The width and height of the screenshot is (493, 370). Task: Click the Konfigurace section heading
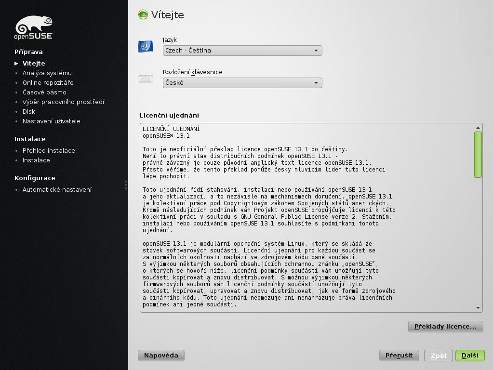click(x=35, y=178)
